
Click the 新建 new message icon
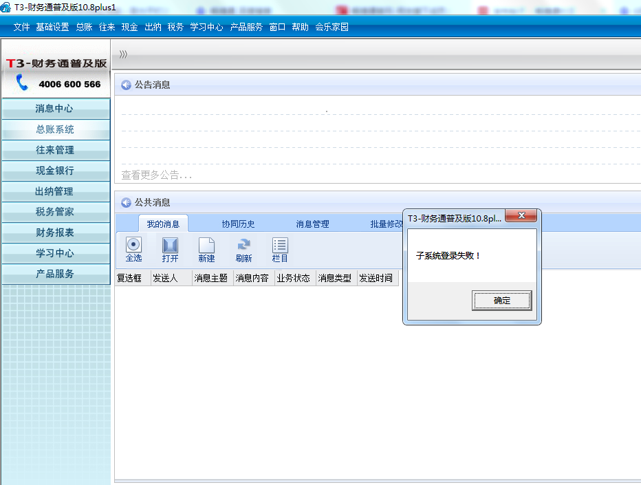coord(206,249)
